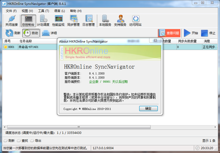Viewport: 220px width, 153px height.
Task: Click the bottom 查找 link
Action: click(x=23, y=141)
